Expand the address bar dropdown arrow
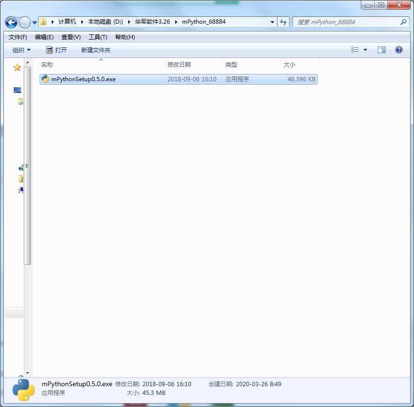The height and width of the screenshot is (407, 414). 272,22
